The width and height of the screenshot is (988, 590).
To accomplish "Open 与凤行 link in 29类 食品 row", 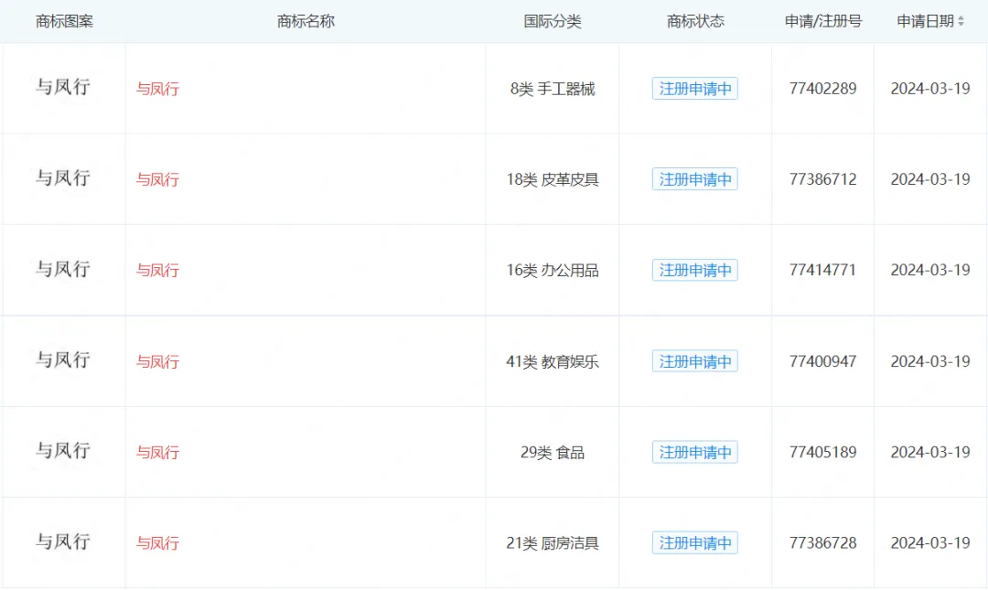I will tap(157, 453).
